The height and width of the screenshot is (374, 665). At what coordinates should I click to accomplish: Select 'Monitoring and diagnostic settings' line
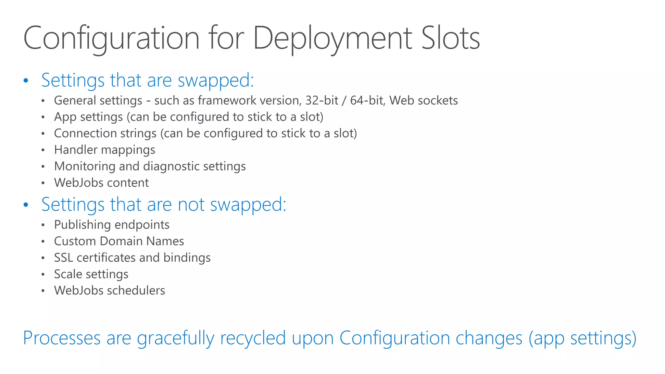(150, 166)
